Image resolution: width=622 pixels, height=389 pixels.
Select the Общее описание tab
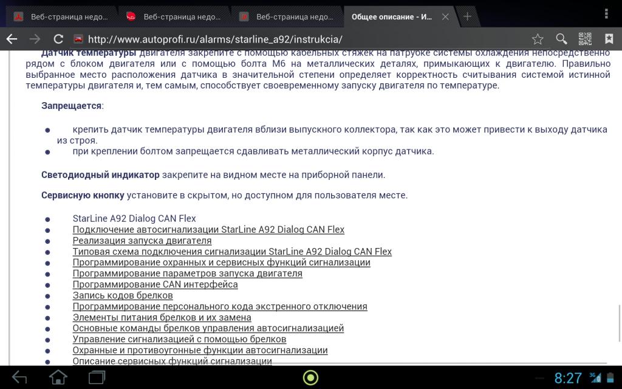point(392,16)
